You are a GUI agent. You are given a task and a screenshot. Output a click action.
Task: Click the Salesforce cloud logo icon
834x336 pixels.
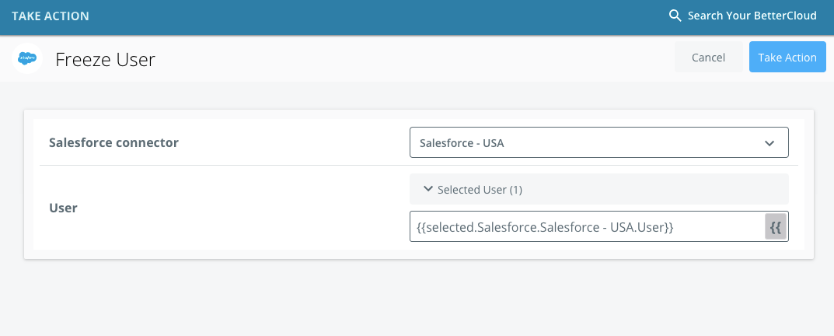[x=27, y=58]
